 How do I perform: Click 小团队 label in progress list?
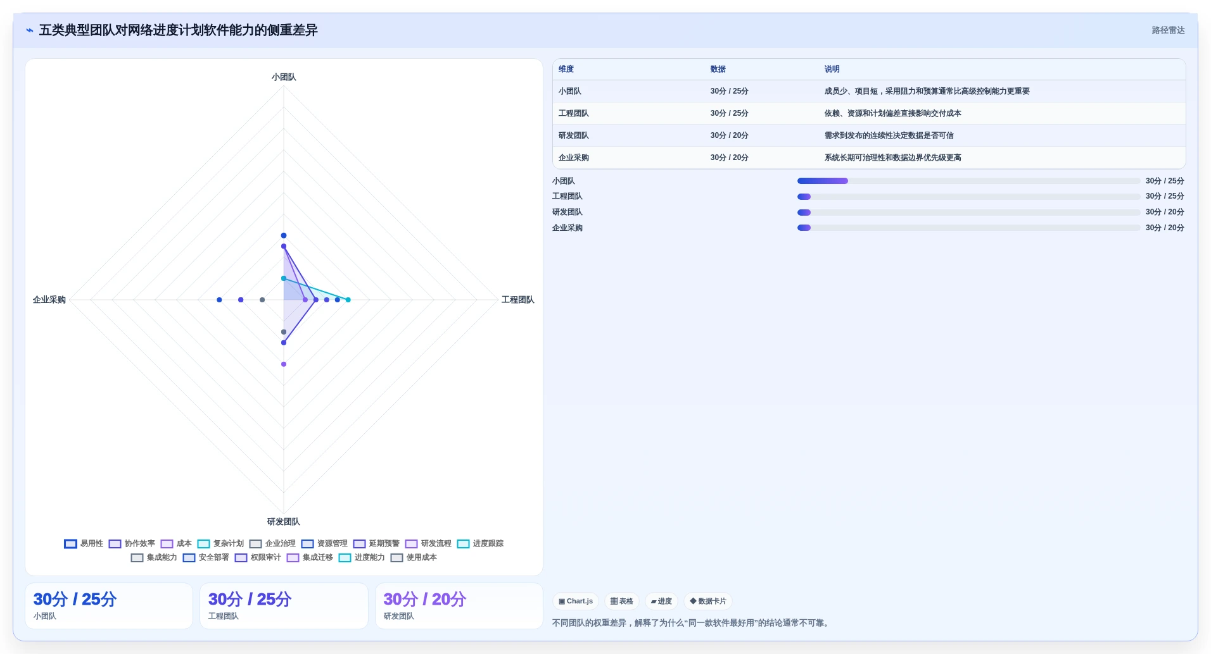coord(564,181)
